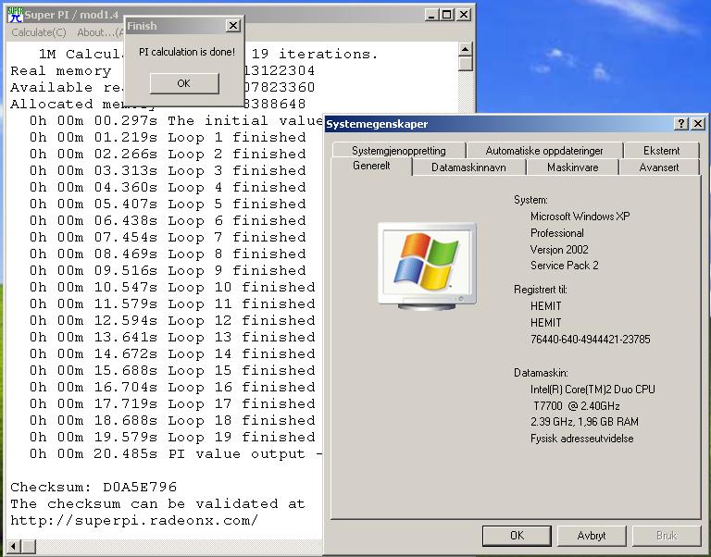The image size is (711, 557).
Task: Switch to the Datamaskinnavn tab
Action: pos(468,167)
